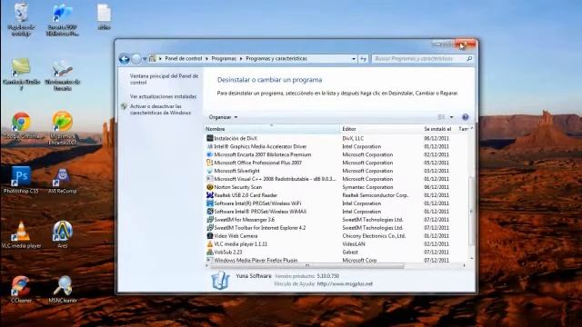Expand the view options dropdown arrow

point(451,117)
